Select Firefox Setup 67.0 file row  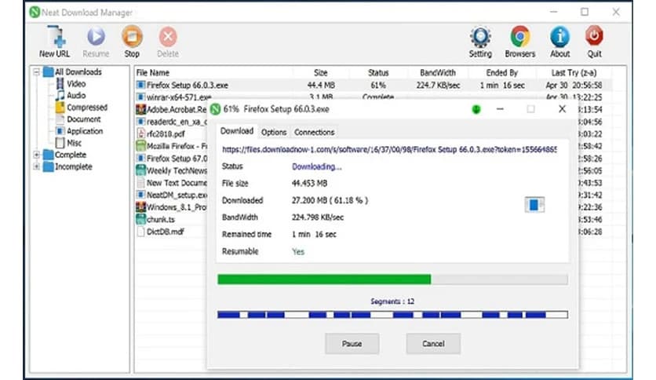point(171,158)
